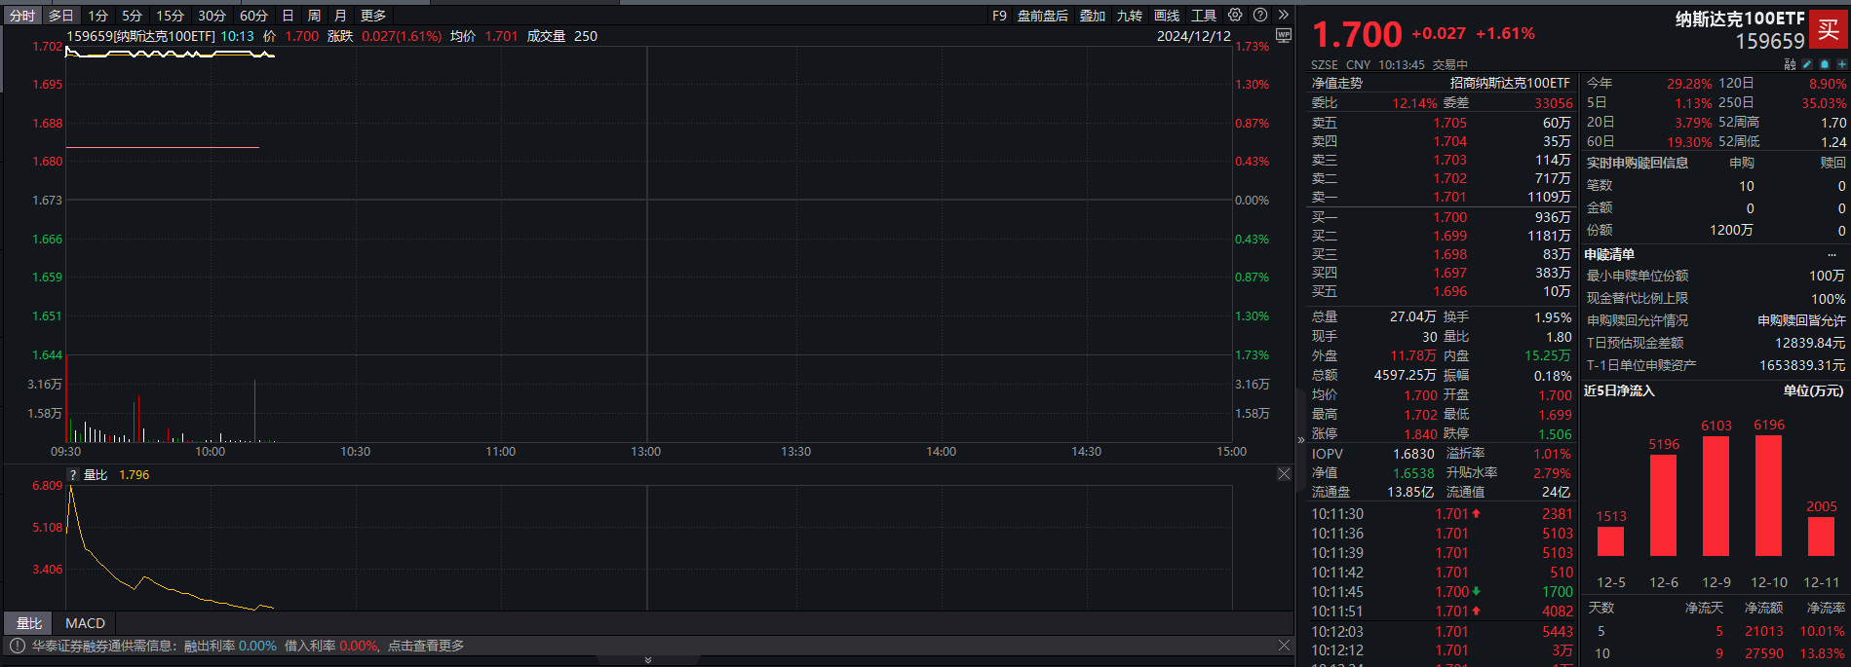Image resolution: width=1851 pixels, height=667 pixels.
Task: Switch to the MACD indicator tab
Action: pyautogui.click(x=85, y=623)
